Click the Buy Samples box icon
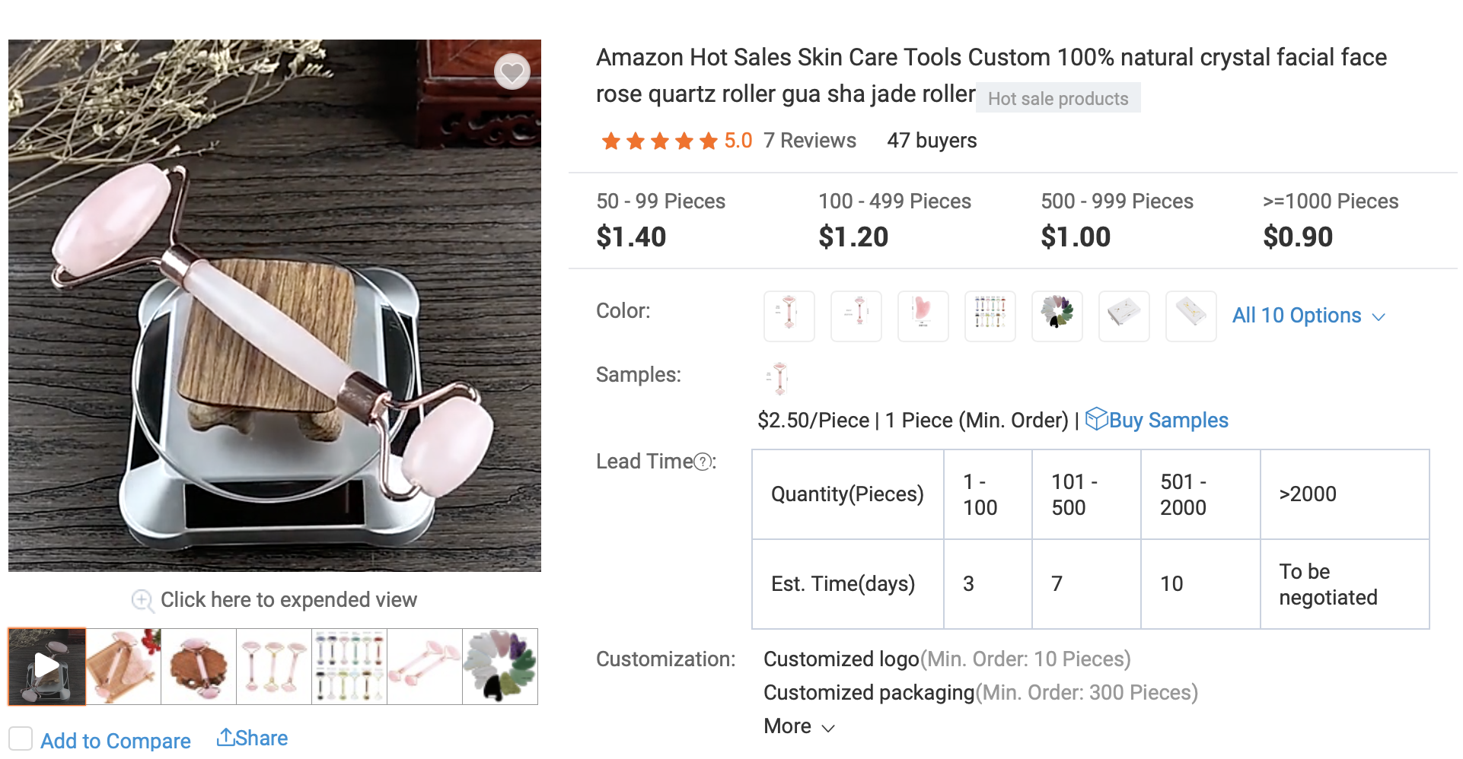 pos(1095,419)
